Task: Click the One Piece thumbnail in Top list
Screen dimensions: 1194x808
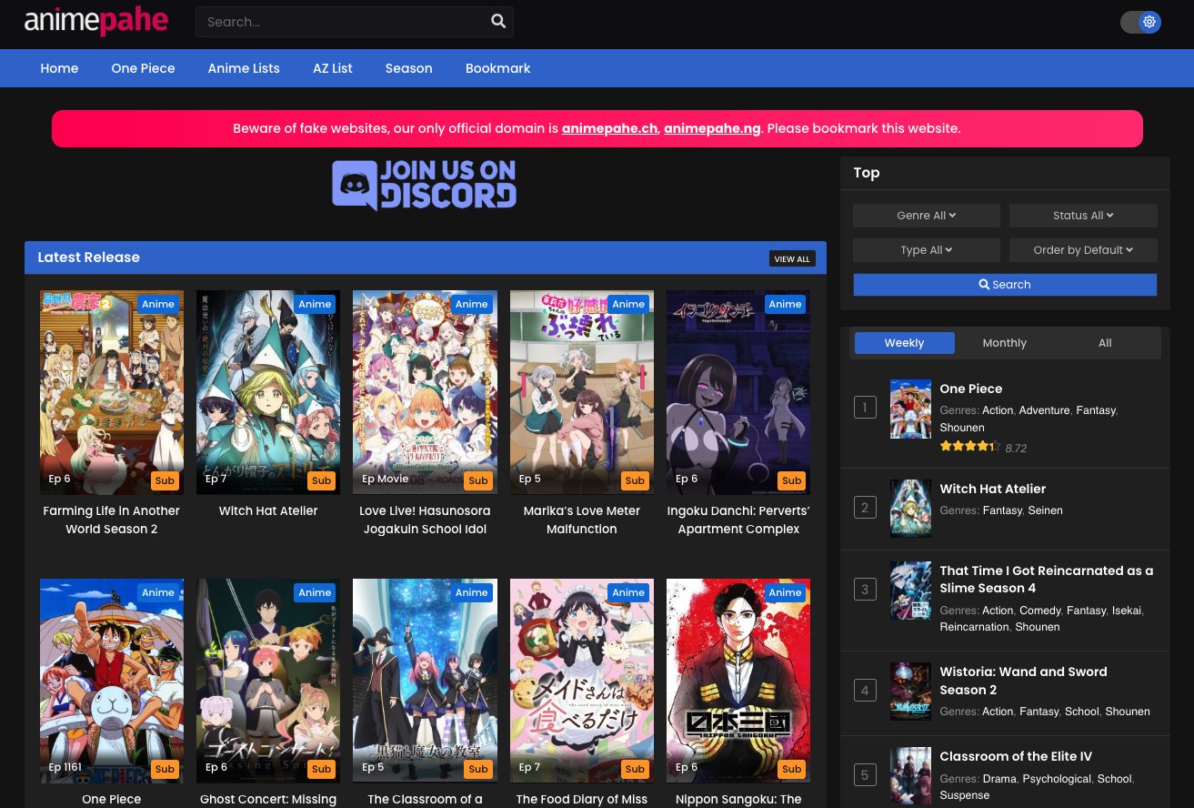Action: pyautogui.click(x=910, y=409)
